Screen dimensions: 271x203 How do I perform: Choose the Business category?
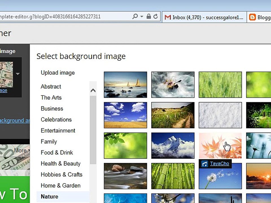tap(52, 109)
